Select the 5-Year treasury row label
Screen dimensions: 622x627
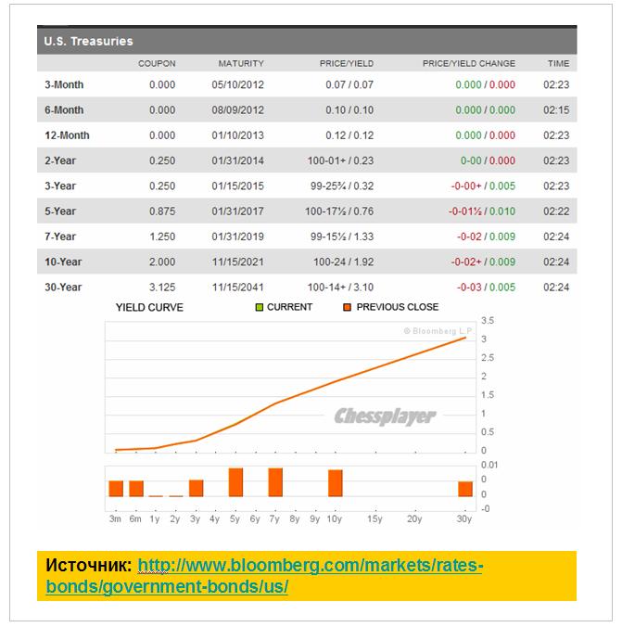tap(60, 211)
